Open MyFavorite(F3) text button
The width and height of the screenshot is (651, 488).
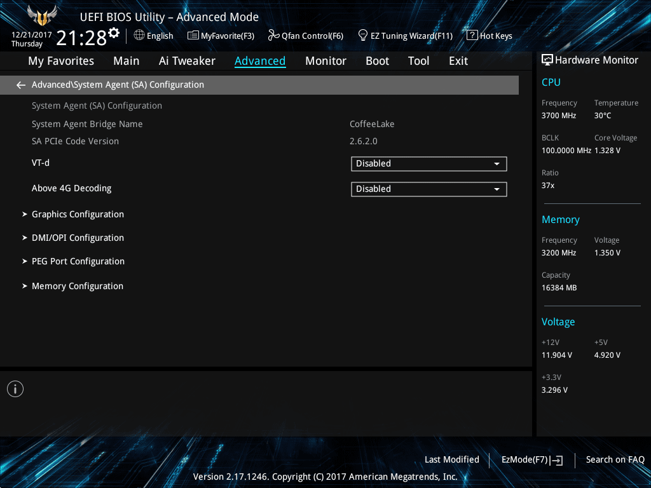point(228,36)
